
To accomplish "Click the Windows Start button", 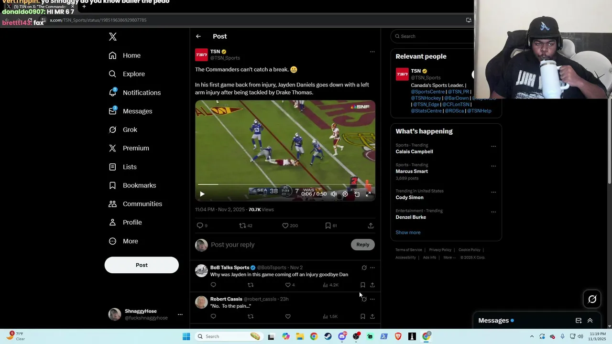I will coord(186,336).
